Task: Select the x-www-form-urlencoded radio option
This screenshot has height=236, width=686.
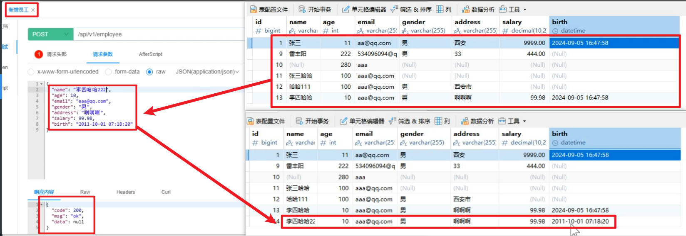Action: point(31,72)
